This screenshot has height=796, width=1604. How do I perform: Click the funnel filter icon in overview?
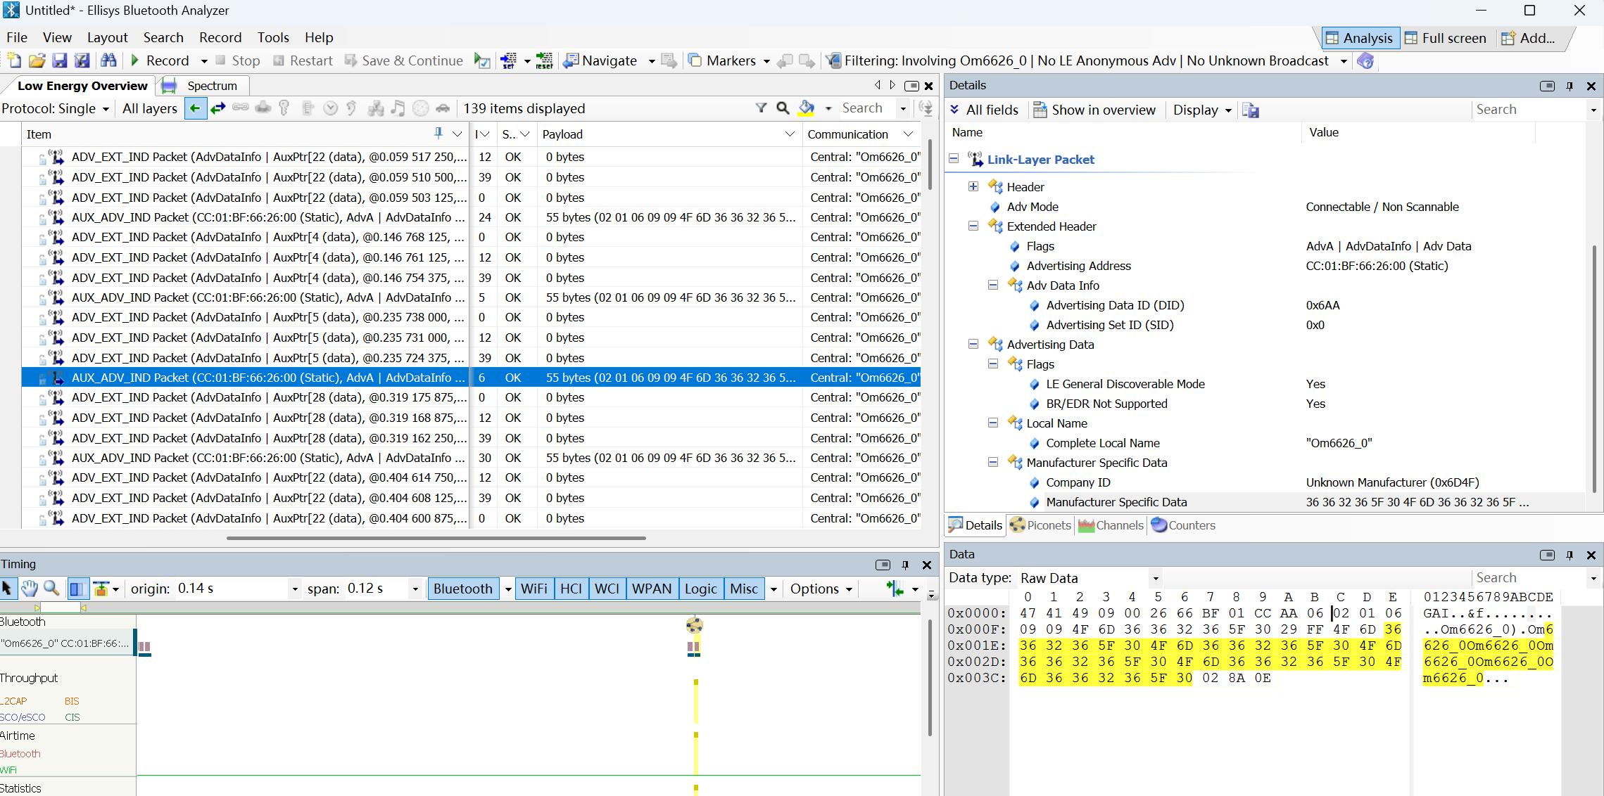761,108
